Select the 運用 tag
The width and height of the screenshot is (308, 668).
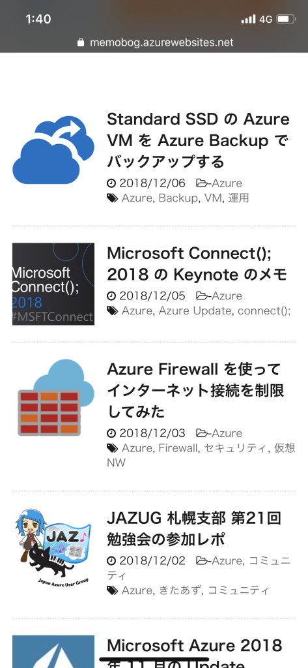click(238, 198)
